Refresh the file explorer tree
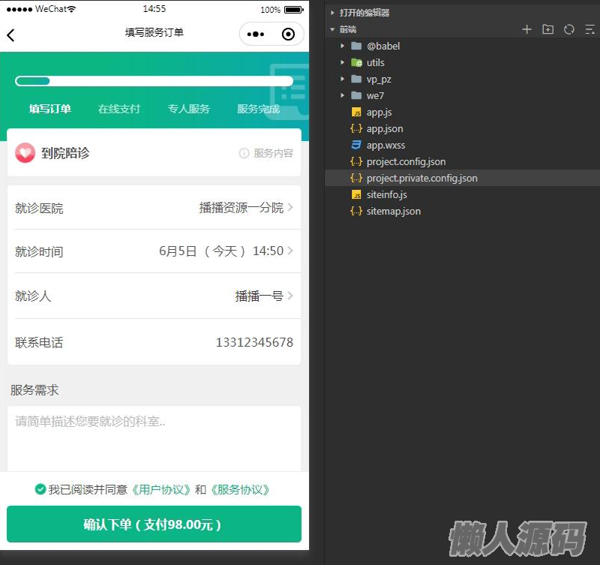 pos(569,29)
